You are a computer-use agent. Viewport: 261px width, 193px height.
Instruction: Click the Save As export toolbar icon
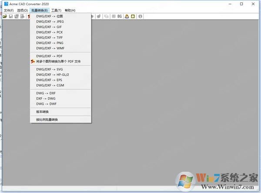point(22,16)
